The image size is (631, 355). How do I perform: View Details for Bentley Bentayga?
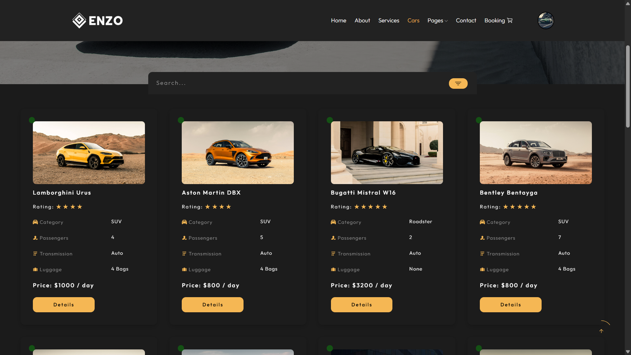click(511, 305)
